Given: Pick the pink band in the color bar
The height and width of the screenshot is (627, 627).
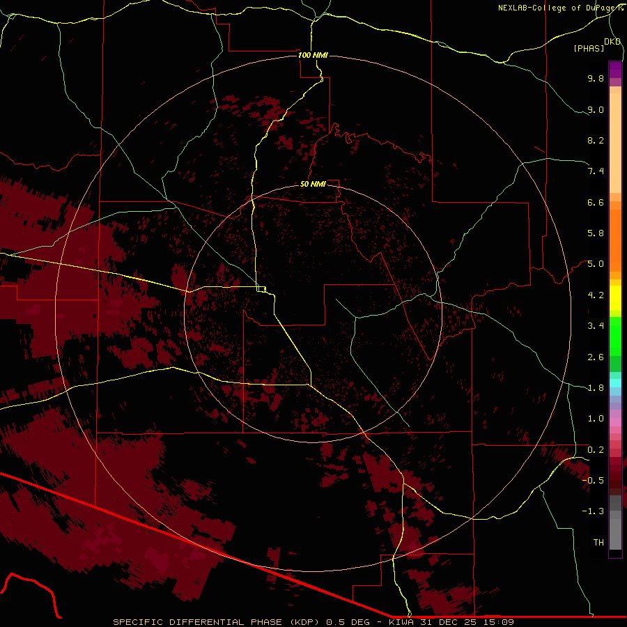Looking at the screenshot, I should click(615, 422).
